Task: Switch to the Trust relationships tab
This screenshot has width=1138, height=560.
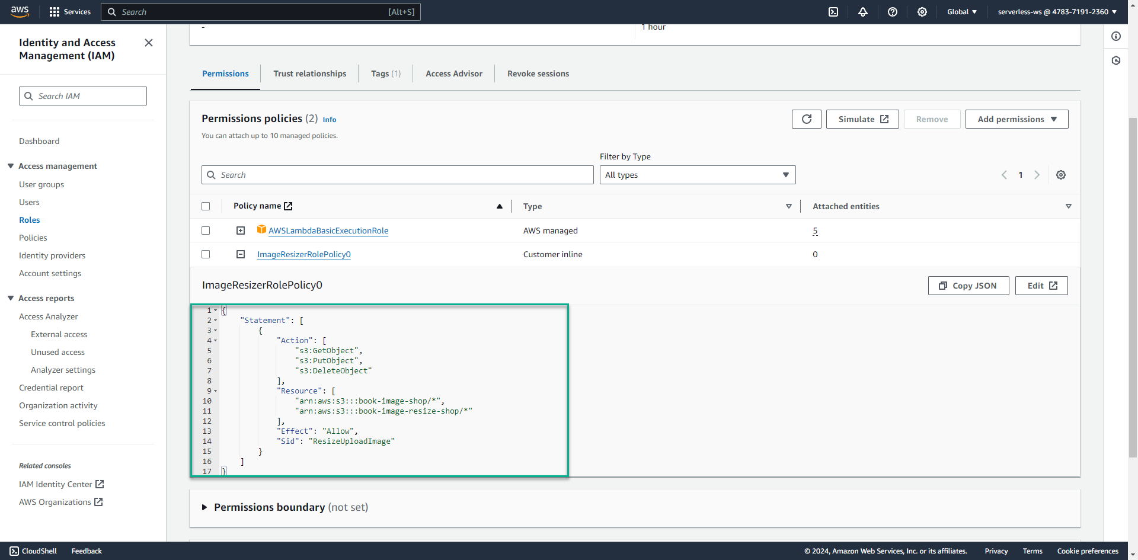Action: coord(310,73)
